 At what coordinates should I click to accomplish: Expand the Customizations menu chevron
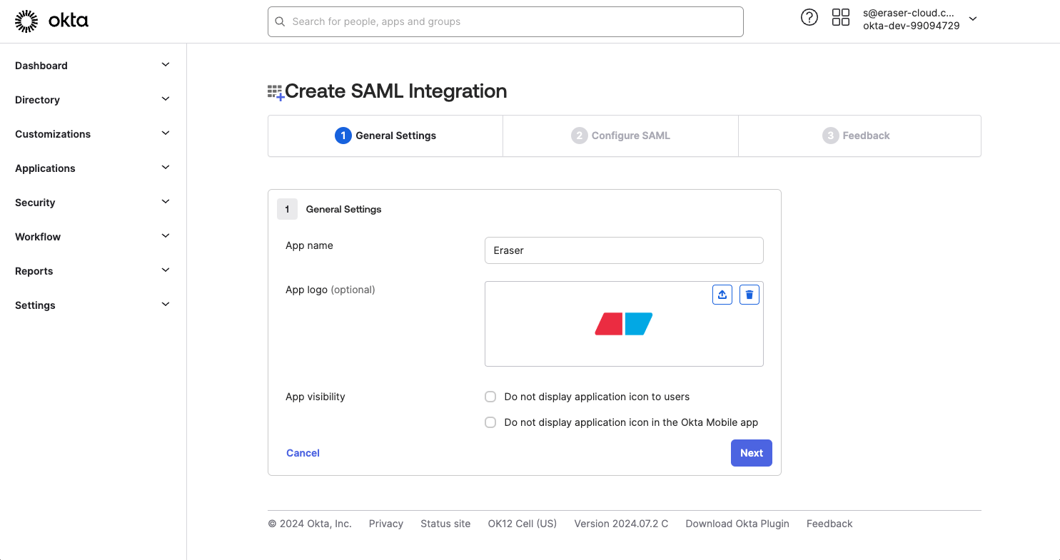(x=166, y=133)
